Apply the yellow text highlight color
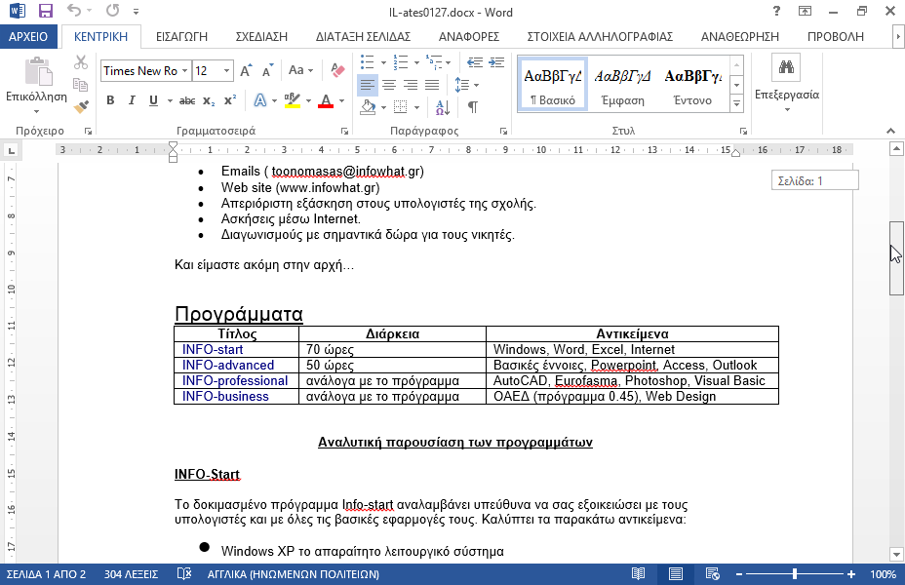 click(293, 101)
